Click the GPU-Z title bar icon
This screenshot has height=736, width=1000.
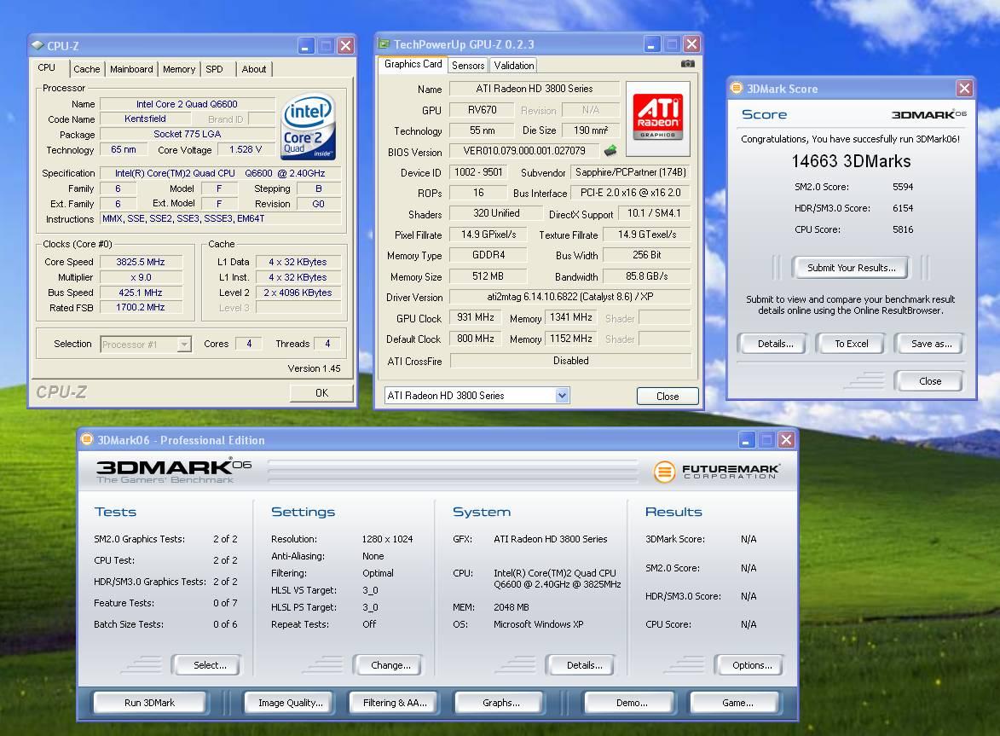[384, 44]
